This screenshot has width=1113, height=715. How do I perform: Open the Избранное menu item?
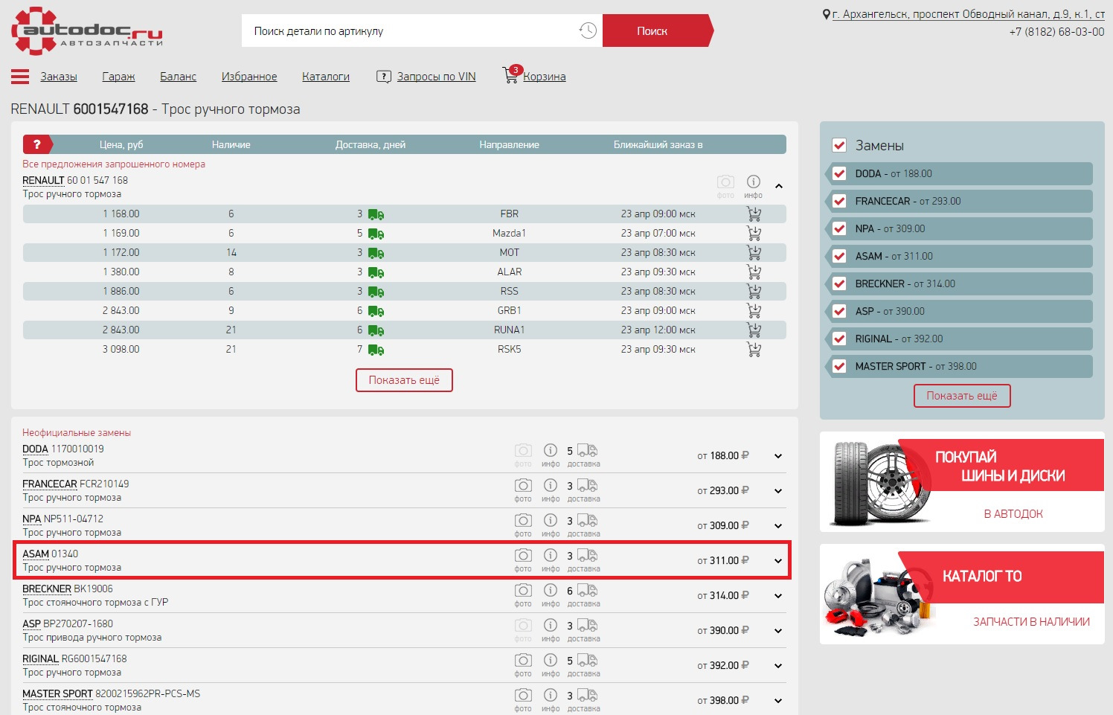tap(249, 77)
